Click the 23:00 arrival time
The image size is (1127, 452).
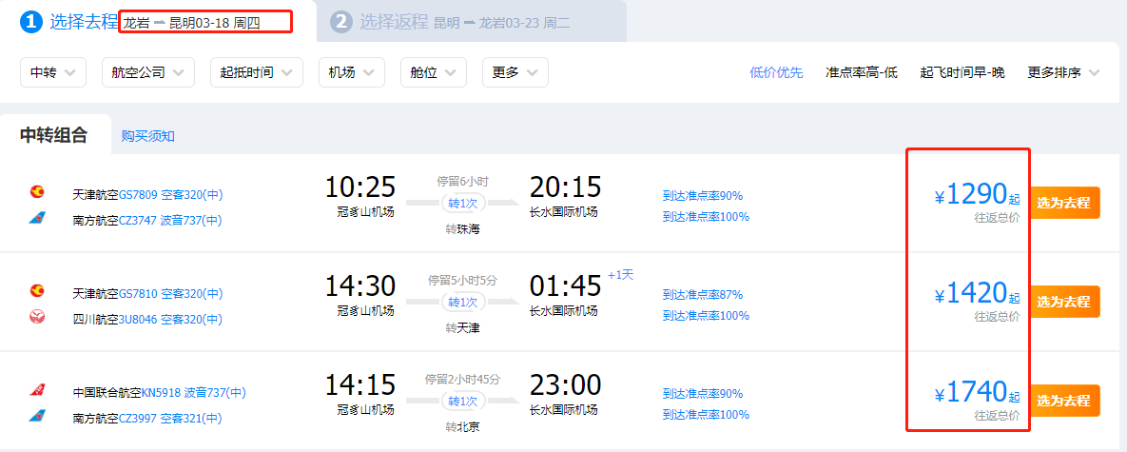[x=565, y=386]
